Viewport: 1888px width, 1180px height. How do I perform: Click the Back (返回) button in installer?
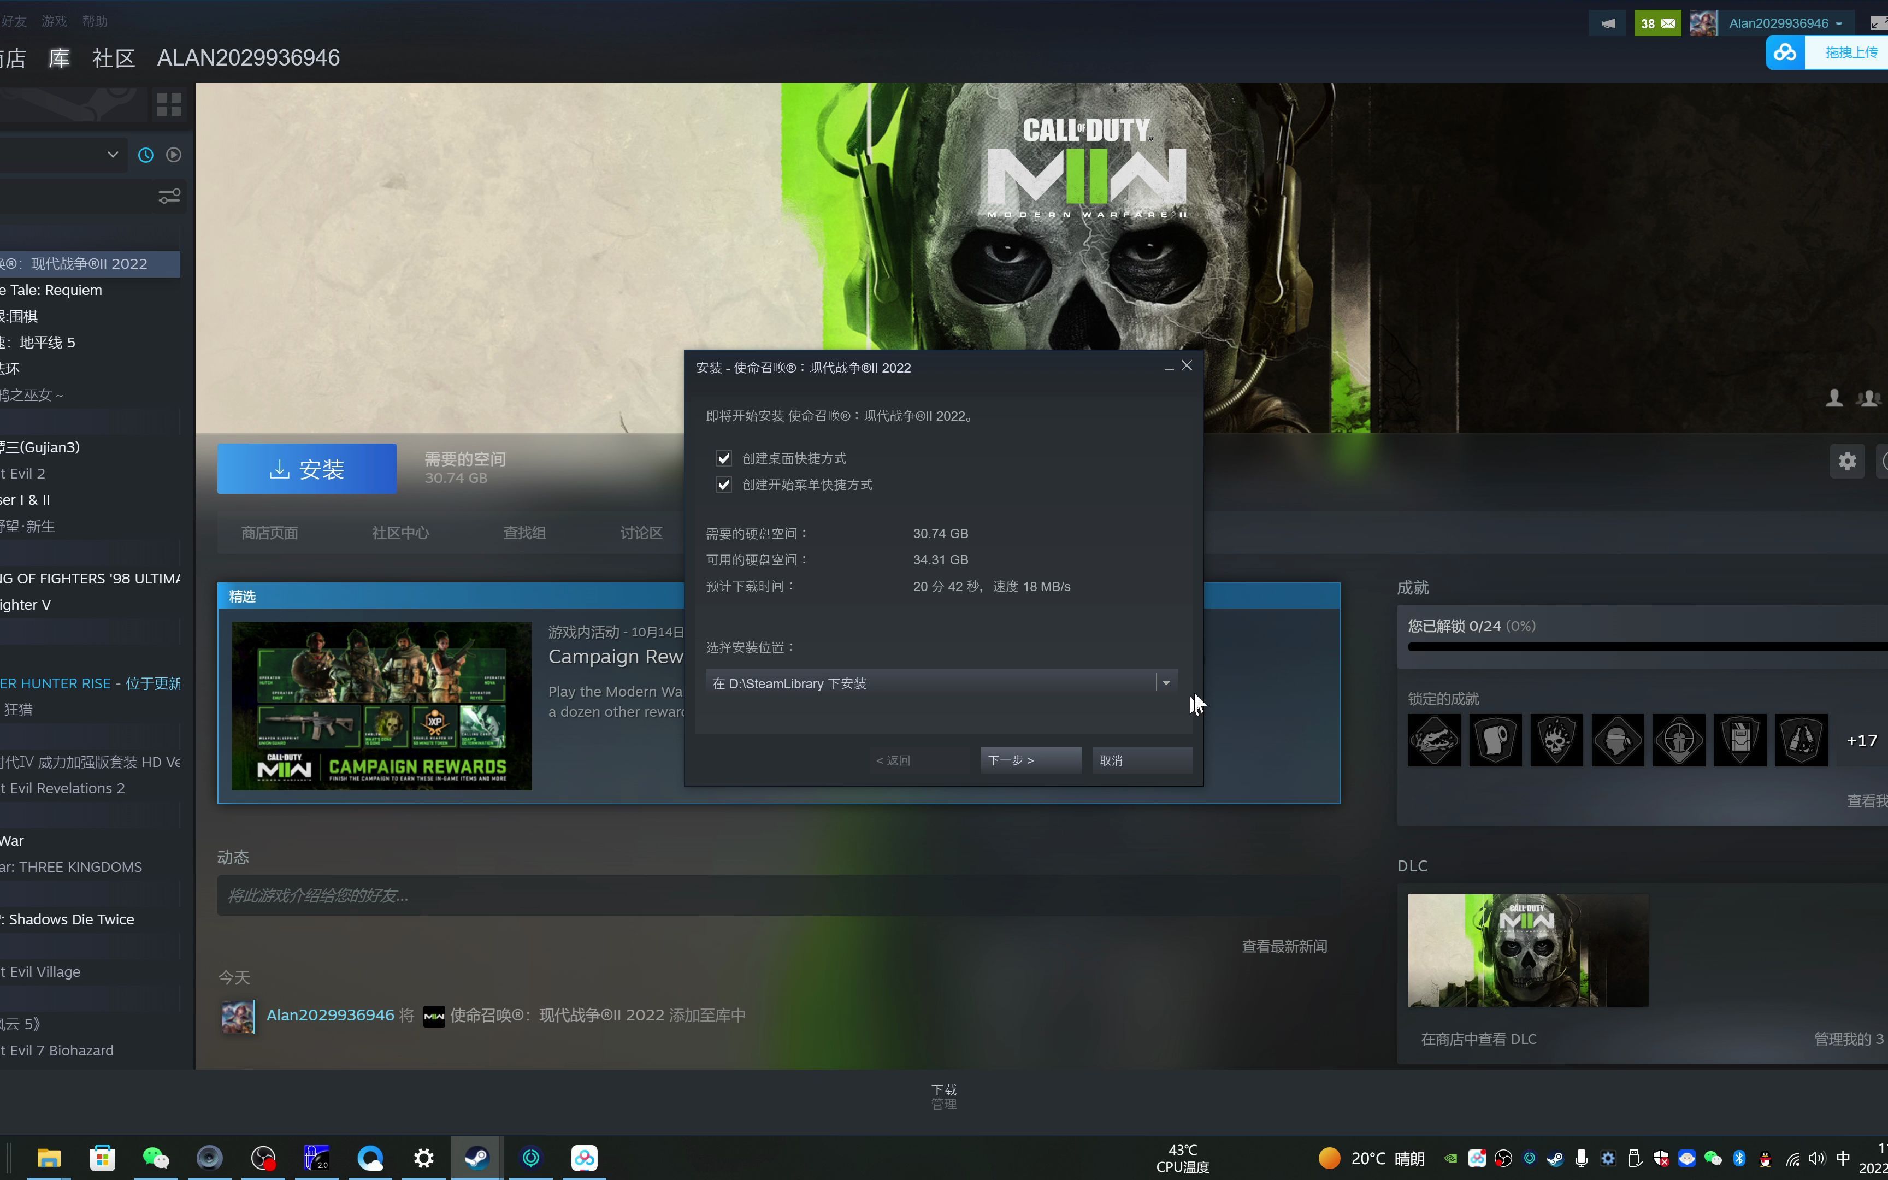tap(919, 760)
